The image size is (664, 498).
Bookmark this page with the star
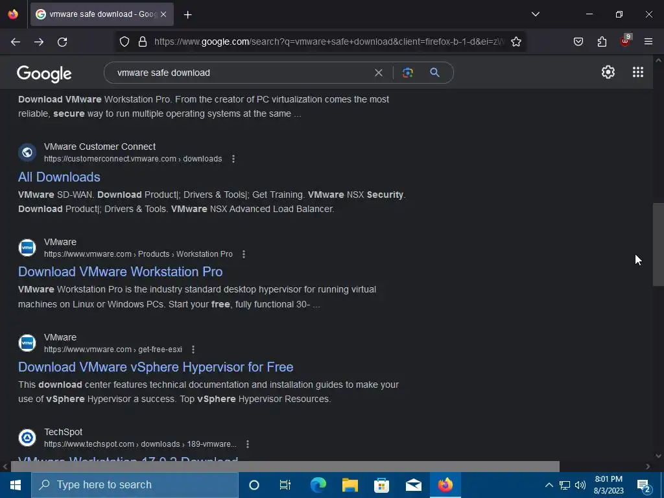coord(516,41)
